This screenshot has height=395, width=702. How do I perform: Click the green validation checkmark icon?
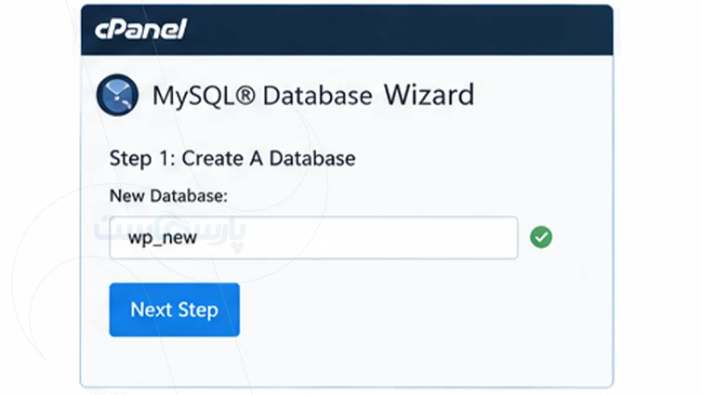pyautogui.click(x=541, y=237)
